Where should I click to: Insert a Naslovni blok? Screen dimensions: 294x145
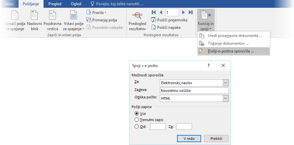coord(34,21)
